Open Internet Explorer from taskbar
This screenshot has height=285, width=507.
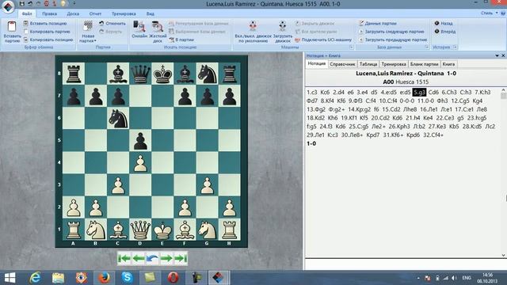35,278
